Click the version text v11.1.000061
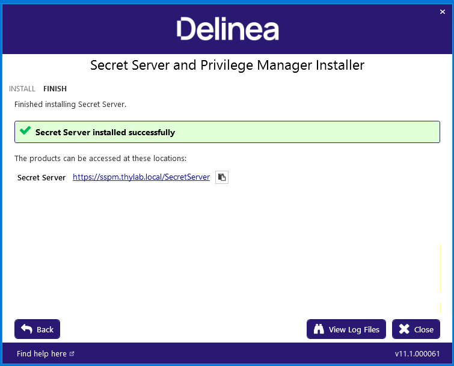 tap(417, 353)
